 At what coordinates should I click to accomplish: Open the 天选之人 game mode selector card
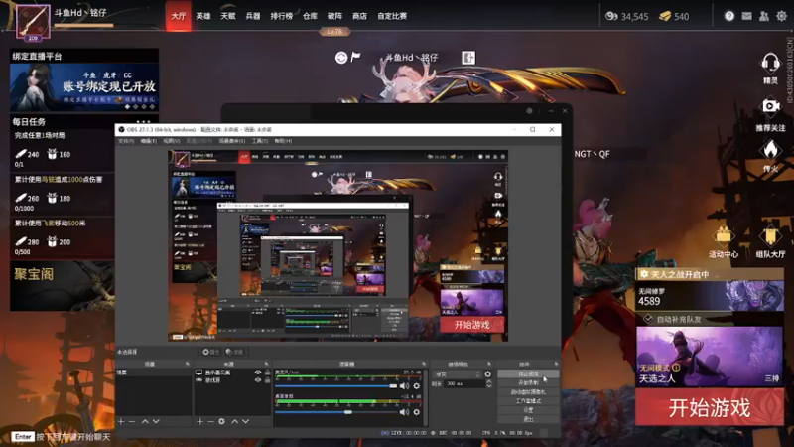(x=709, y=357)
